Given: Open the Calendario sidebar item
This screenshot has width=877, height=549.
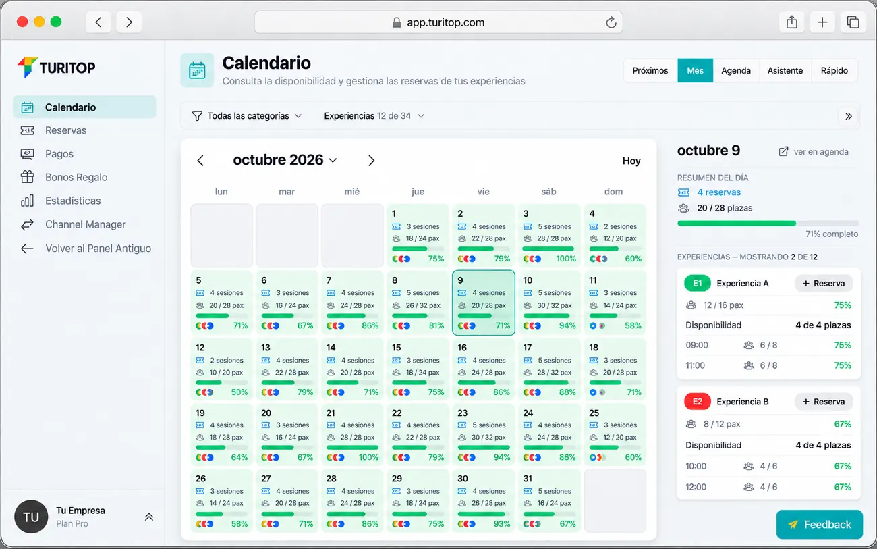Looking at the screenshot, I should pyautogui.click(x=84, y=107).
